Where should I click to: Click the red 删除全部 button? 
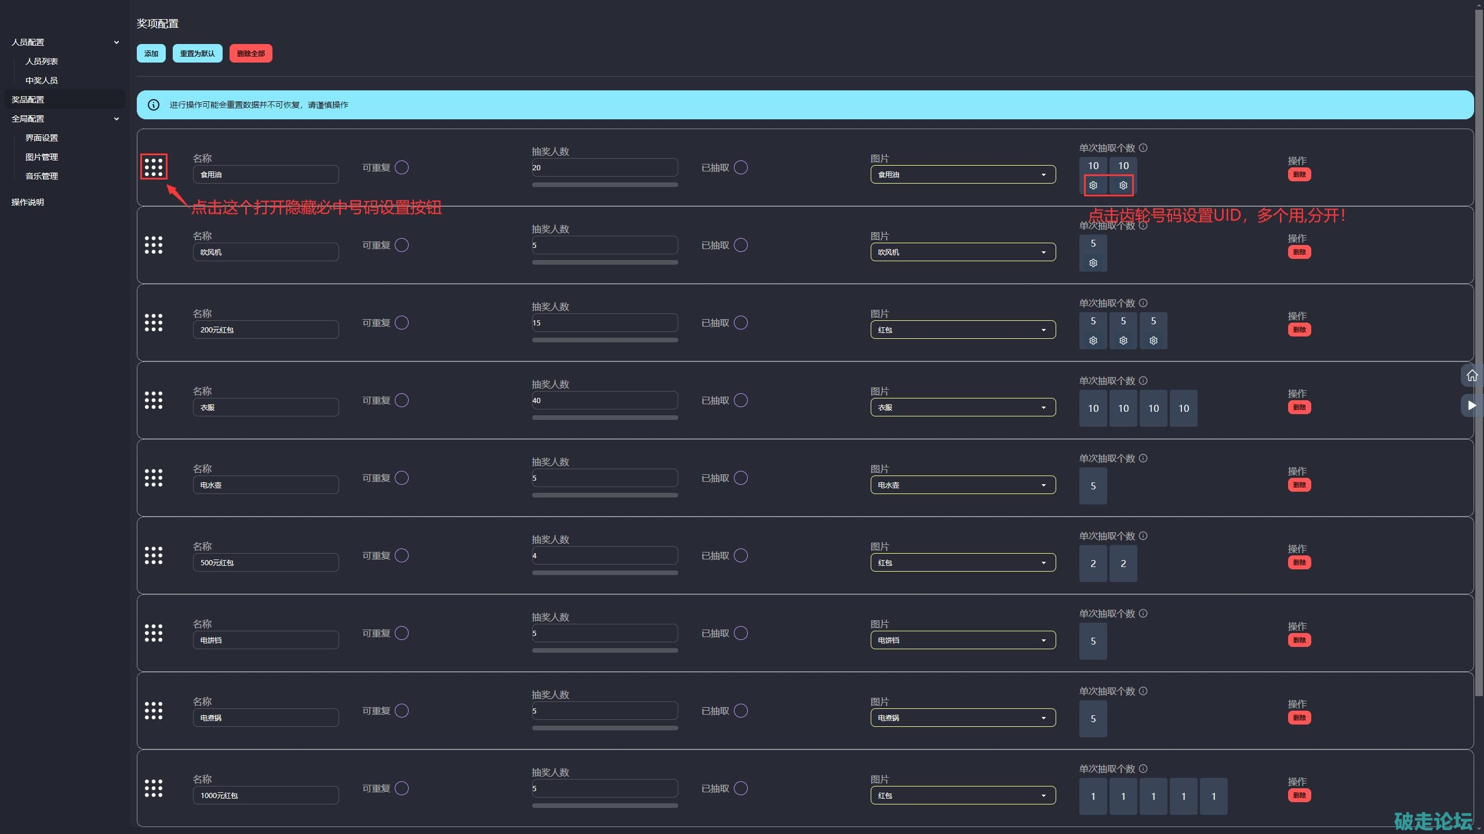point(250,53)
